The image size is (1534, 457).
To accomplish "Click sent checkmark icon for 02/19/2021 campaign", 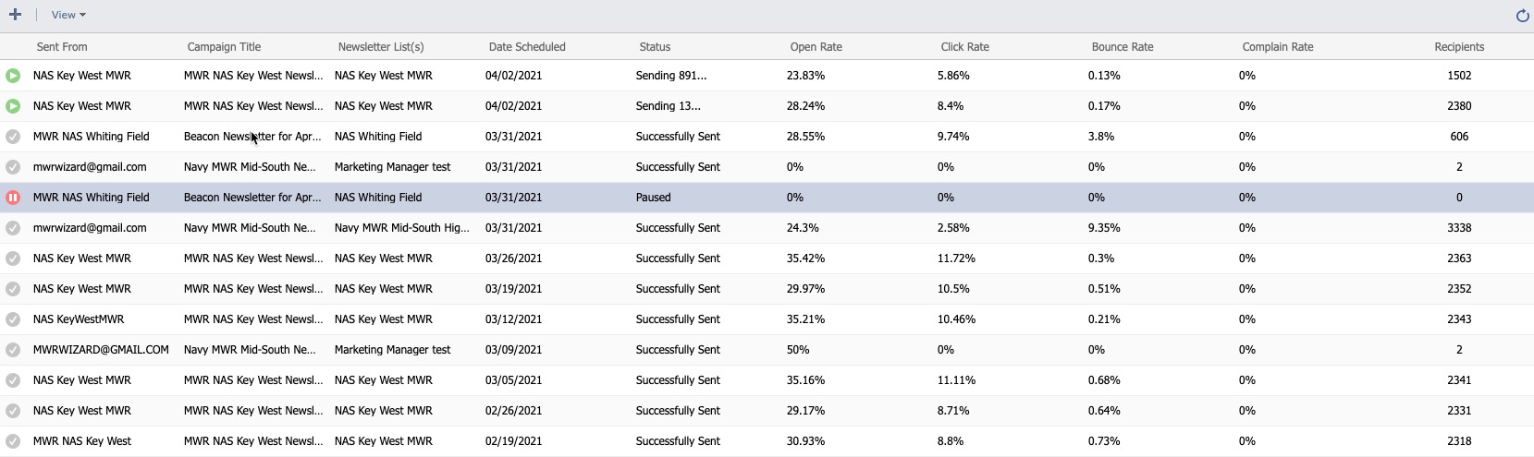I will pyautogui.click(x=13, y=441).
